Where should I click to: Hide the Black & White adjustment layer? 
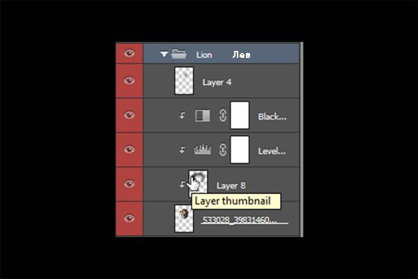130,115
